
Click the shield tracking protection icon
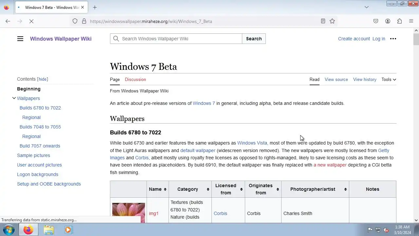(x=75, y=21)
